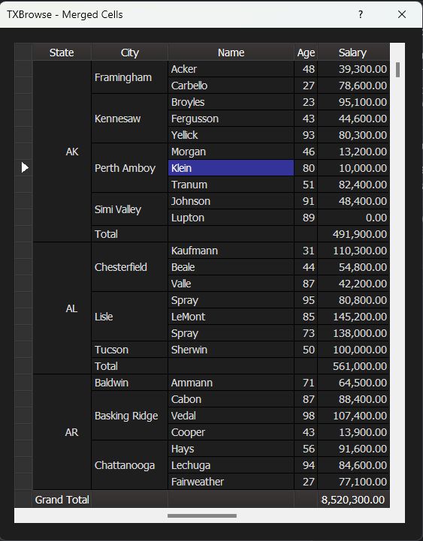Click Lupton's salary cell 0.00
Screen dimensions: 423x541
[354, 218]
